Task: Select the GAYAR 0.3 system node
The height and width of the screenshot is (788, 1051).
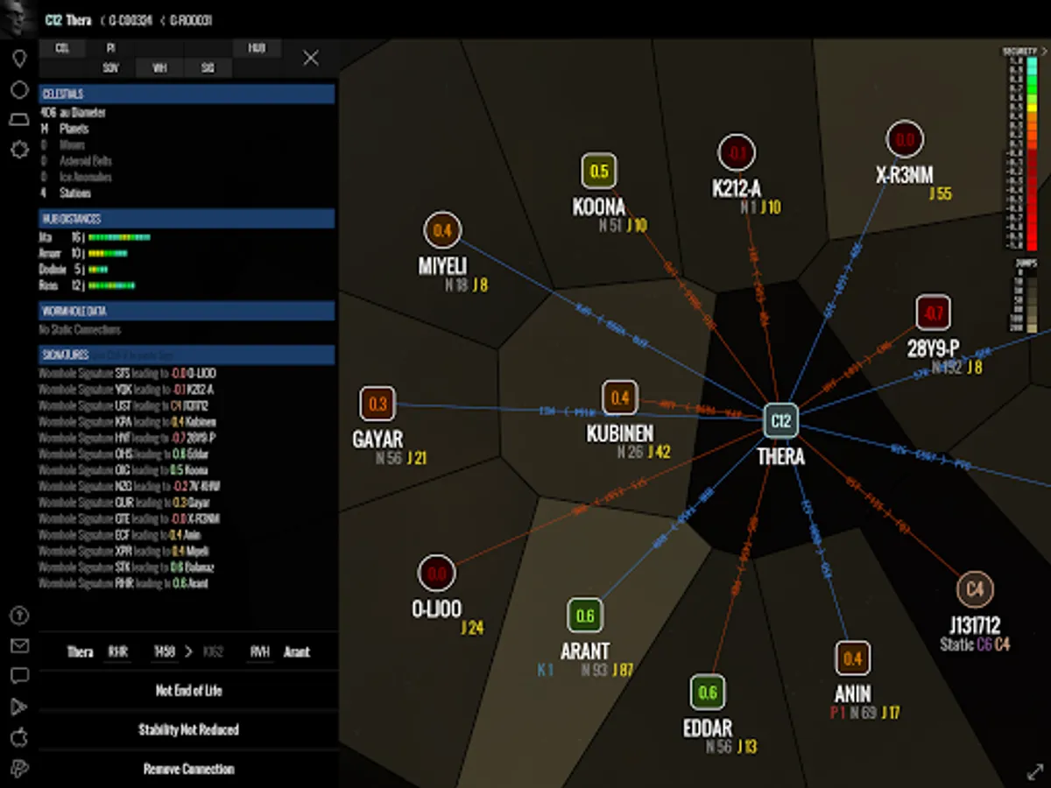Action: [377, 404]
